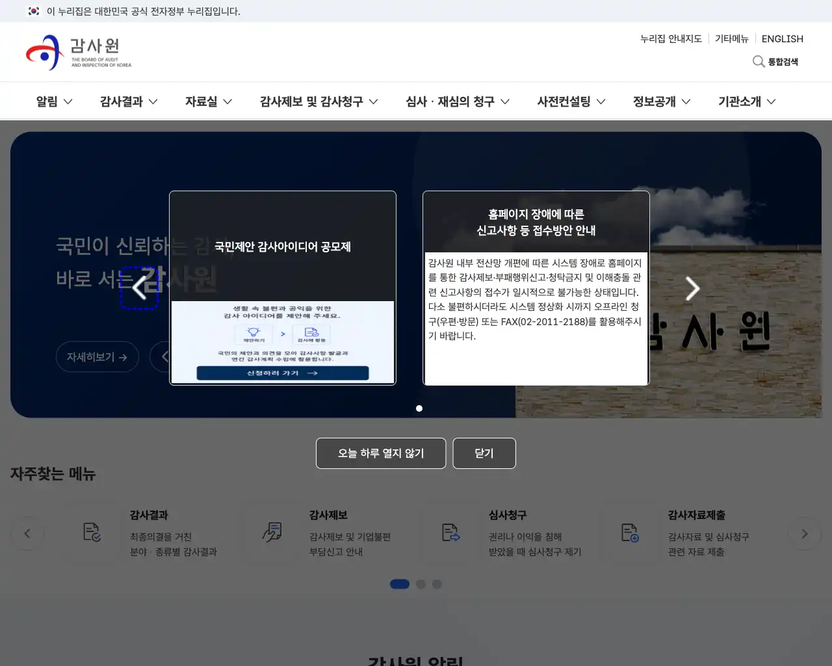Image resolution: width=832 pixels, height=666 pixels.
Task: Open 홈페이지 장애 안내 popup notice
Action: point(536,288)
